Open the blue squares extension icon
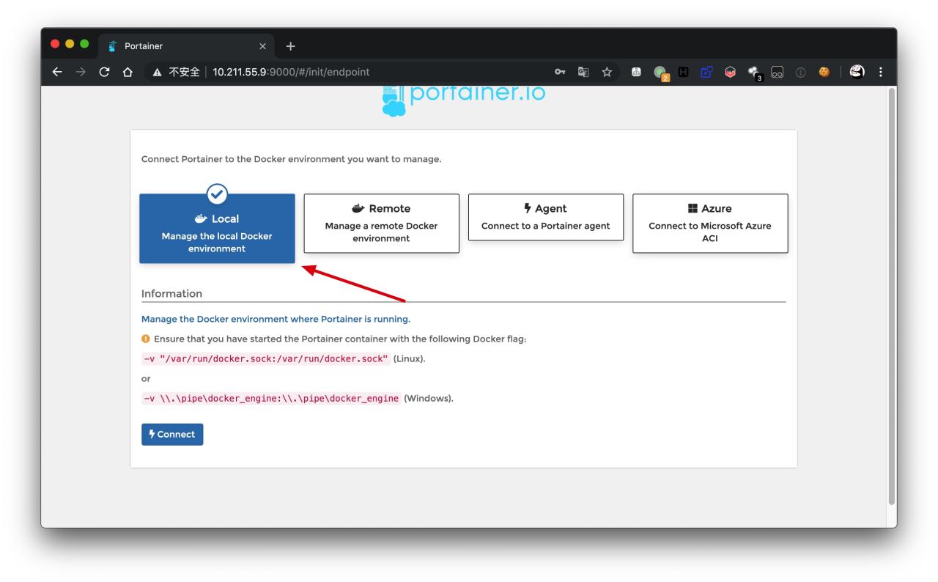Viewport: 938px width, 582px height. pos(706,72)
